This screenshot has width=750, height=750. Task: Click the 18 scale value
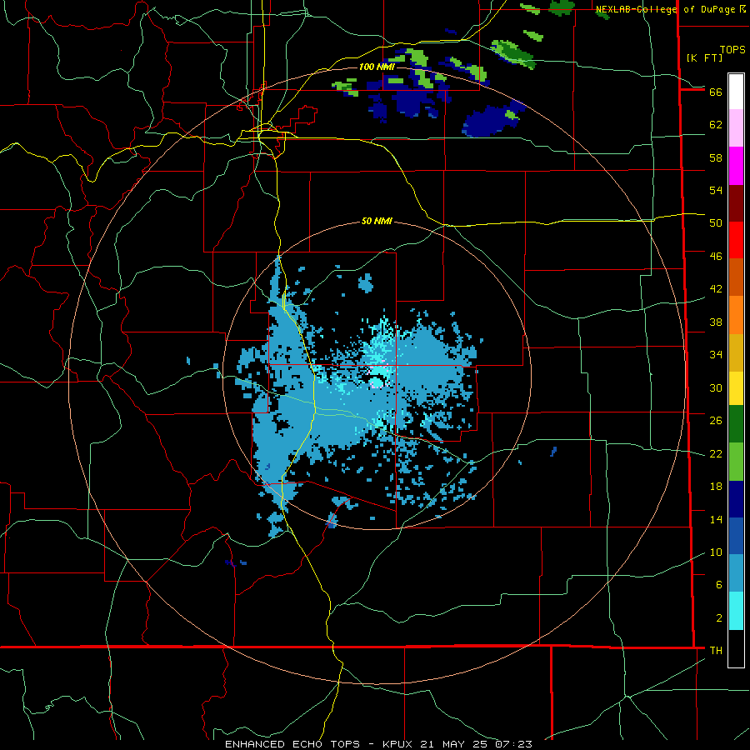click(x=716, y=487)
